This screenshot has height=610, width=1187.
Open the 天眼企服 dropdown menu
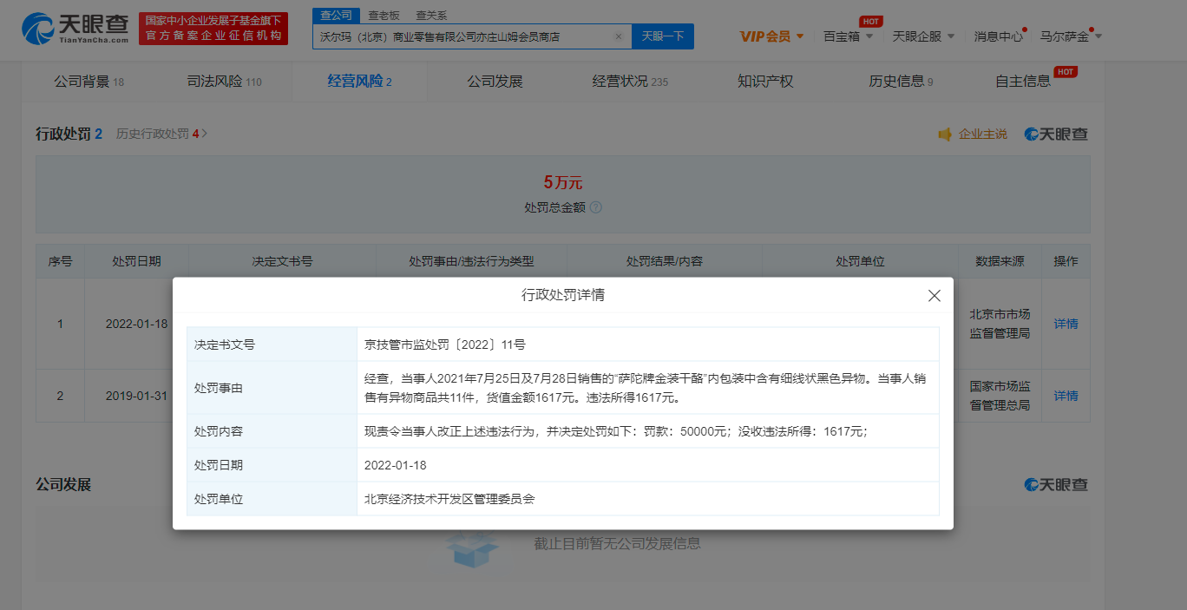click(x=923, y=36)
